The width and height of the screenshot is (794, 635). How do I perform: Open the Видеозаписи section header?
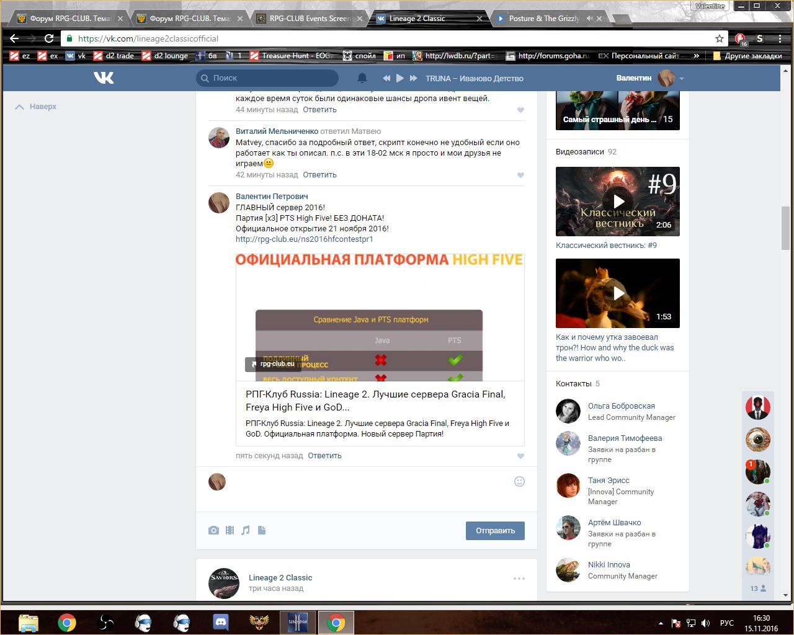tap(586, 152)
